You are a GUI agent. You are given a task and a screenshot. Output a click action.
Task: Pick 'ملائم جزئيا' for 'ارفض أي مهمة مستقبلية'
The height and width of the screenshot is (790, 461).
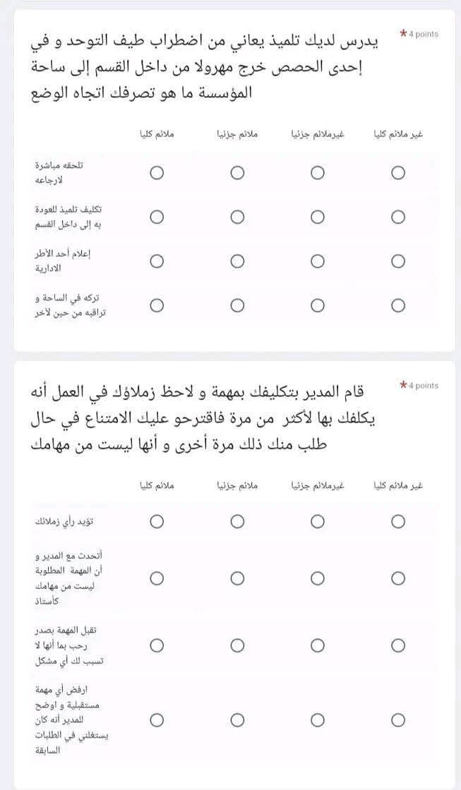click(237, 720)
